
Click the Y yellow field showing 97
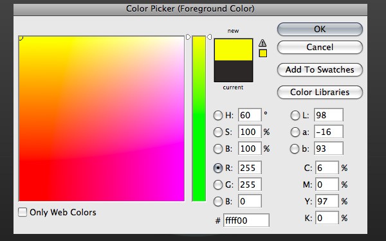(x=327, y=201)
